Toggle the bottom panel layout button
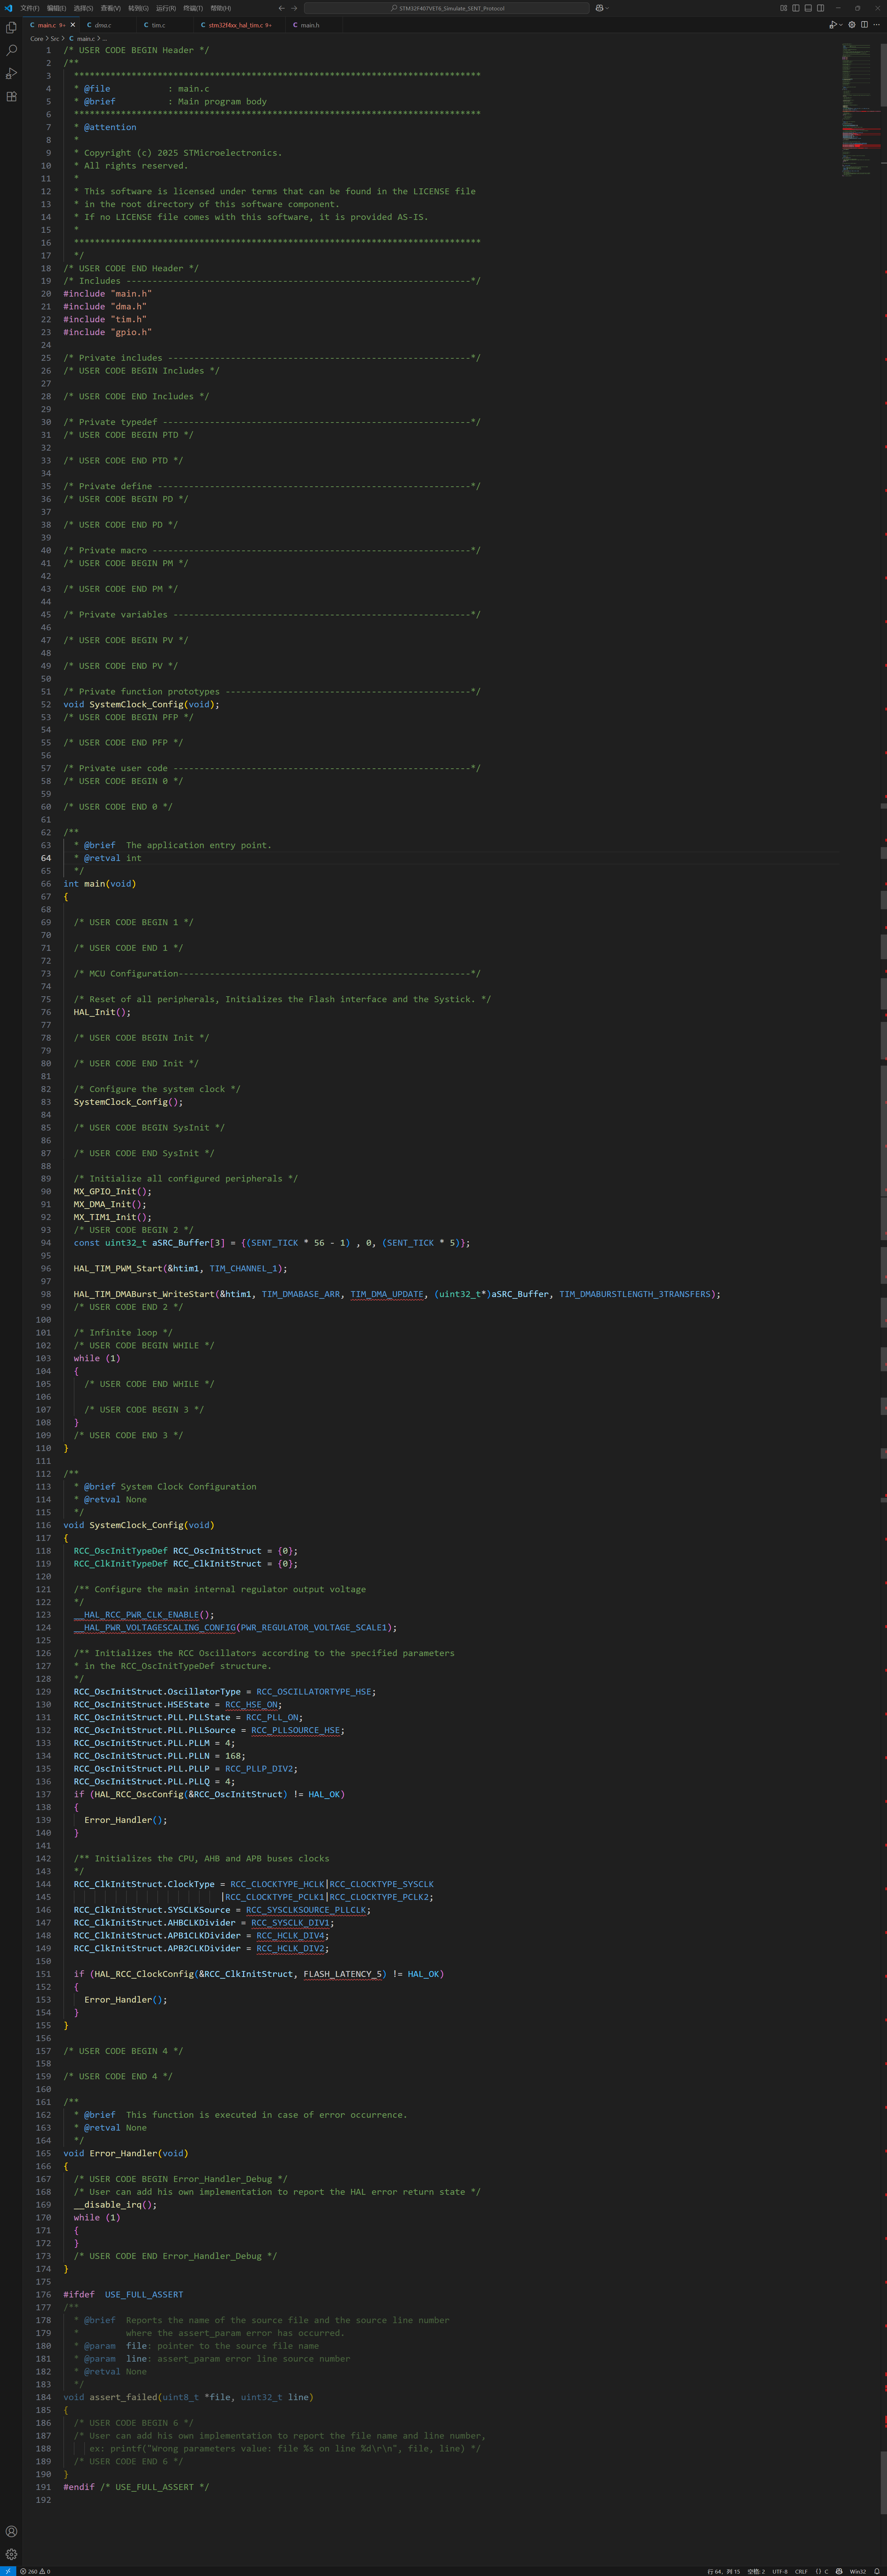Image resolution: width=887 pixels, height=2576 pixels. [808, 8]
